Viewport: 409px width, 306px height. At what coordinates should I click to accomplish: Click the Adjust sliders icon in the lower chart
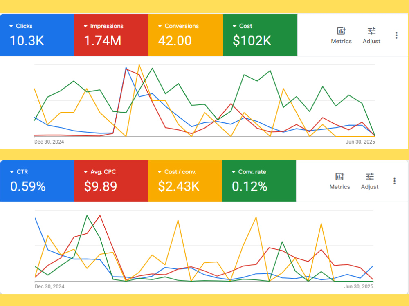370,177
